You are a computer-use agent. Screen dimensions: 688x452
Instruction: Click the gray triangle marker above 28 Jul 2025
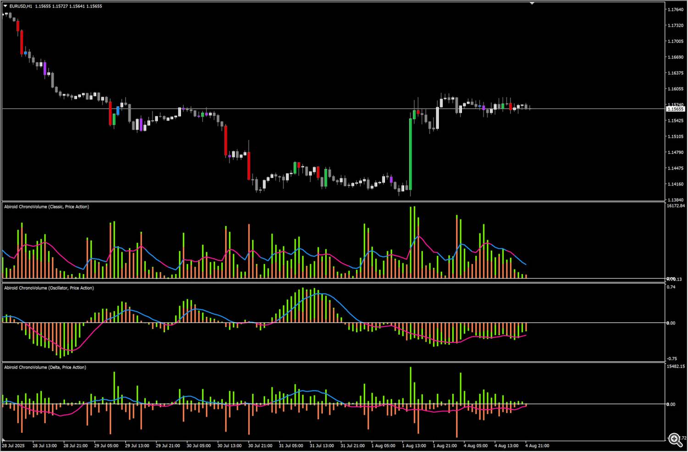[x=4, y=440]
